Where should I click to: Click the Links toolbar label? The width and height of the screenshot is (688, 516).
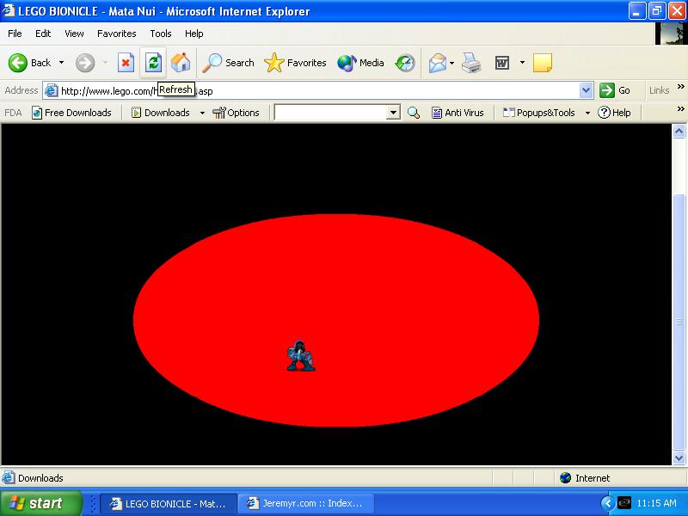(x=659, y=90)
